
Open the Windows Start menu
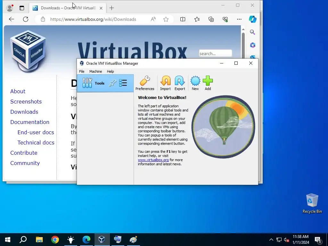pos(8,240)
